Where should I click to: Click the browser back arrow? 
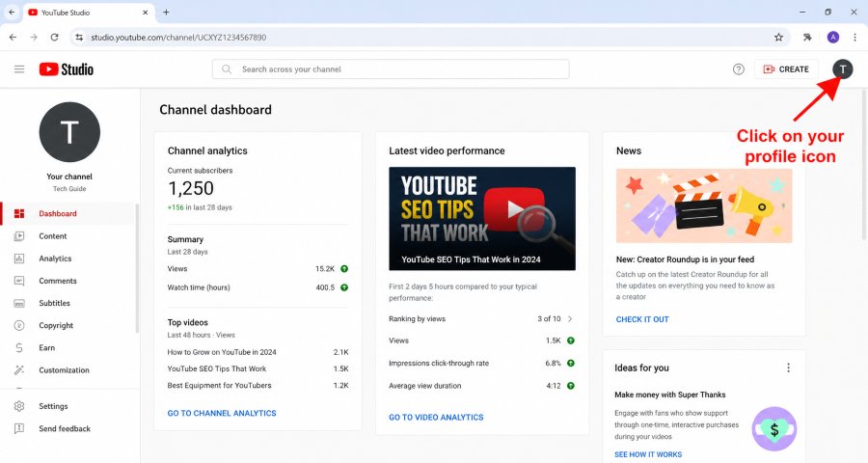point(13,37)
